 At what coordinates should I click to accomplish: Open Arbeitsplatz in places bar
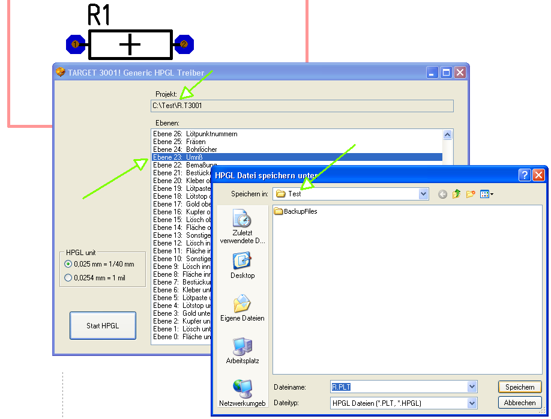coord(242,351)
